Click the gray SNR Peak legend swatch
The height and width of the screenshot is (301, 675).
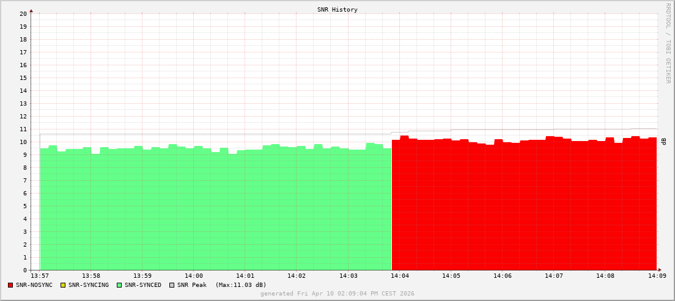(x=172, y=285)
